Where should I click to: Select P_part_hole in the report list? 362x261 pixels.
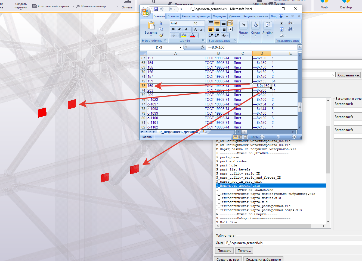[227, 165]
